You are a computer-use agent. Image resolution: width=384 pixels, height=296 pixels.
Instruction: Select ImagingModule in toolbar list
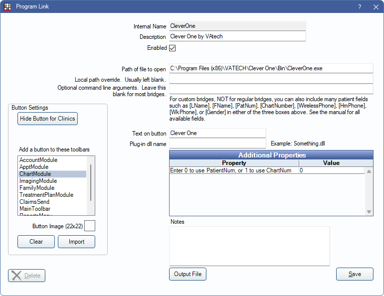click(38, 181)
